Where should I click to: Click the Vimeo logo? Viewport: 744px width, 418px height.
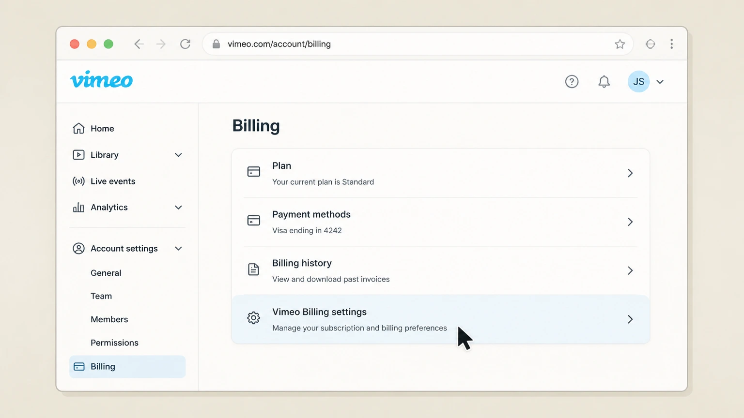pyautogui.click(x=101, y=80)
